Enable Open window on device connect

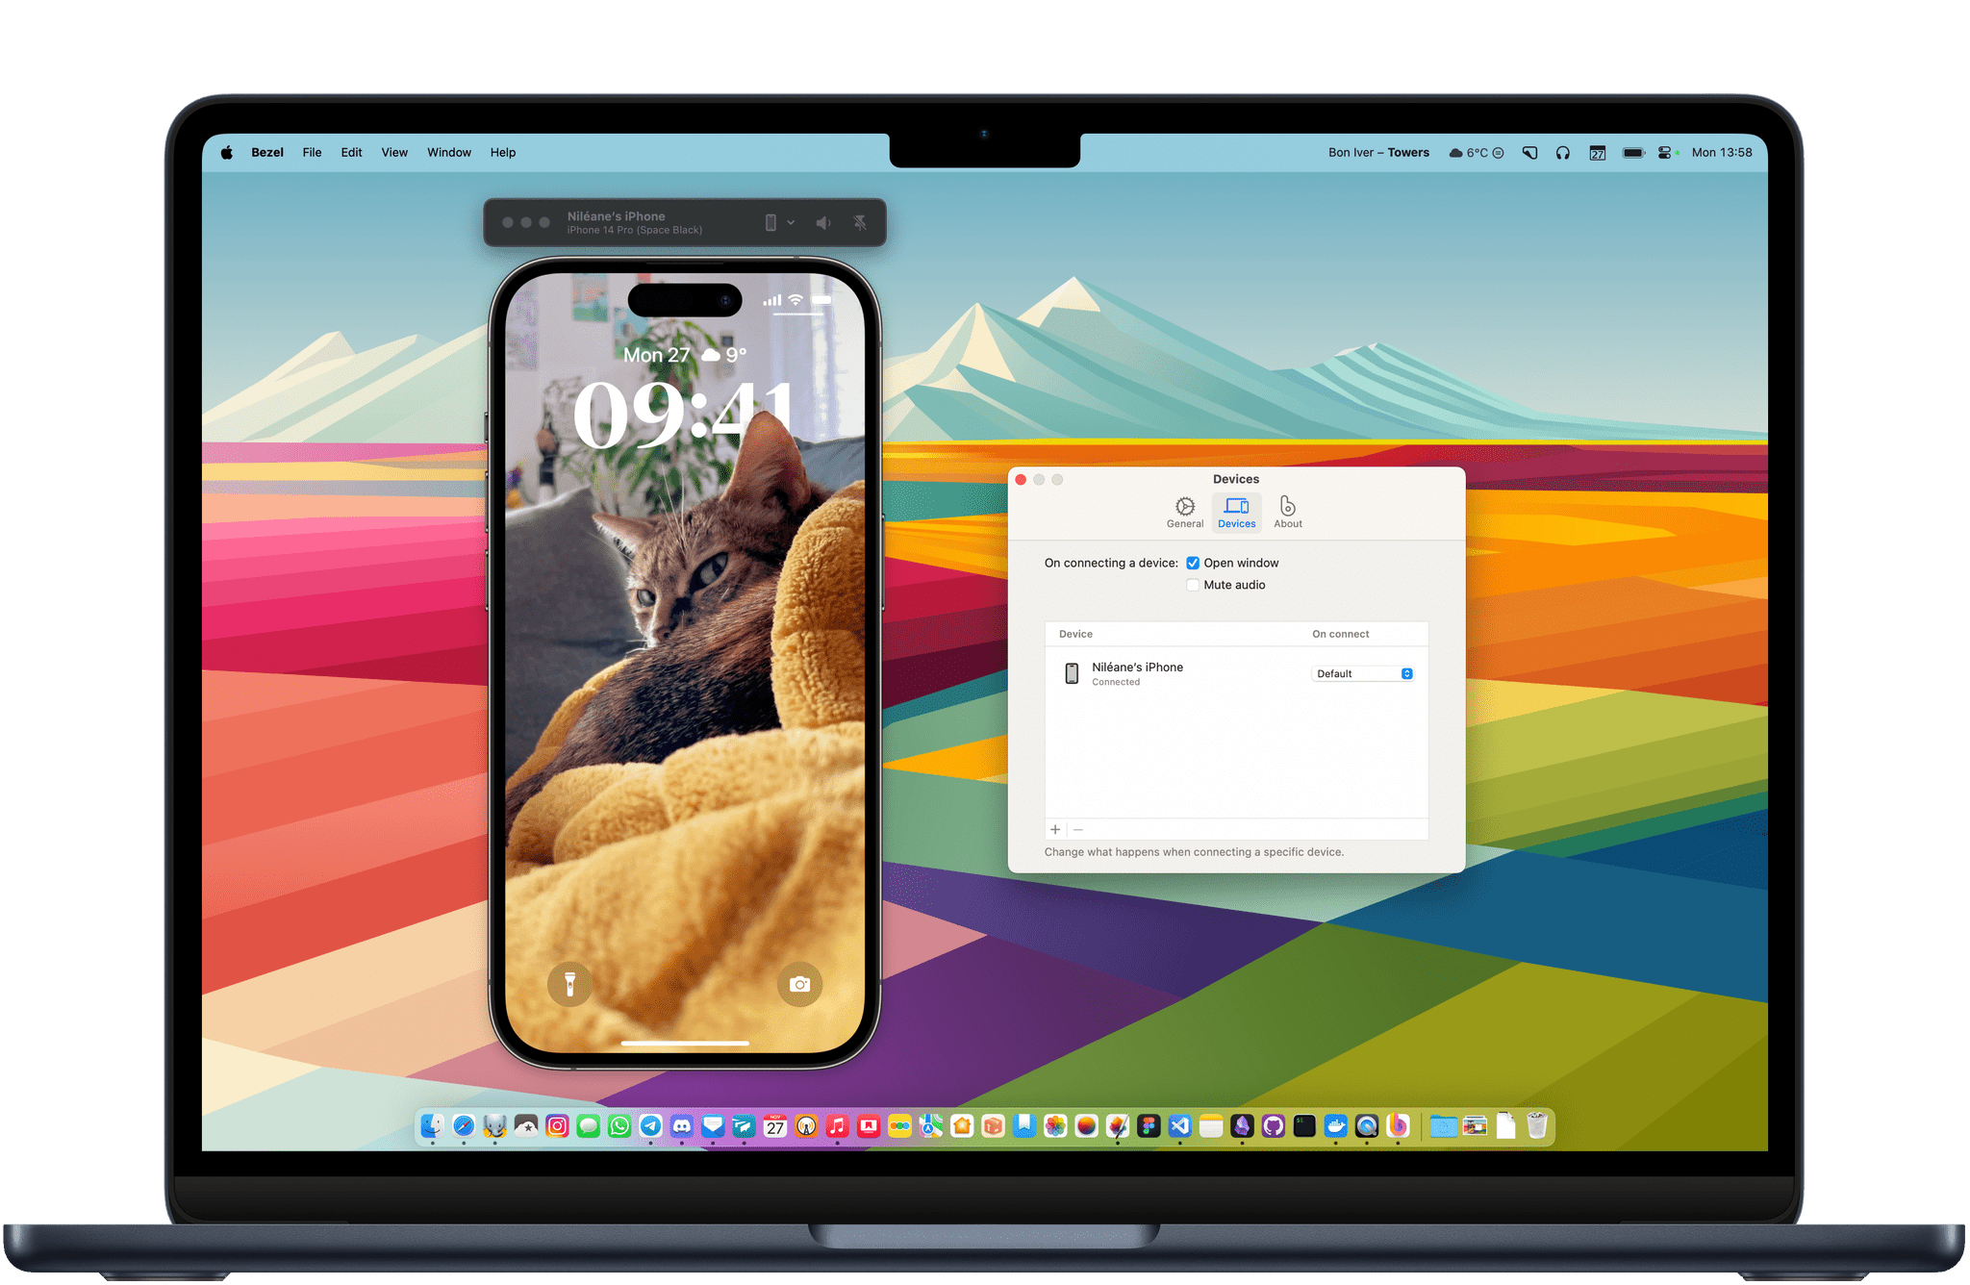1192,562
